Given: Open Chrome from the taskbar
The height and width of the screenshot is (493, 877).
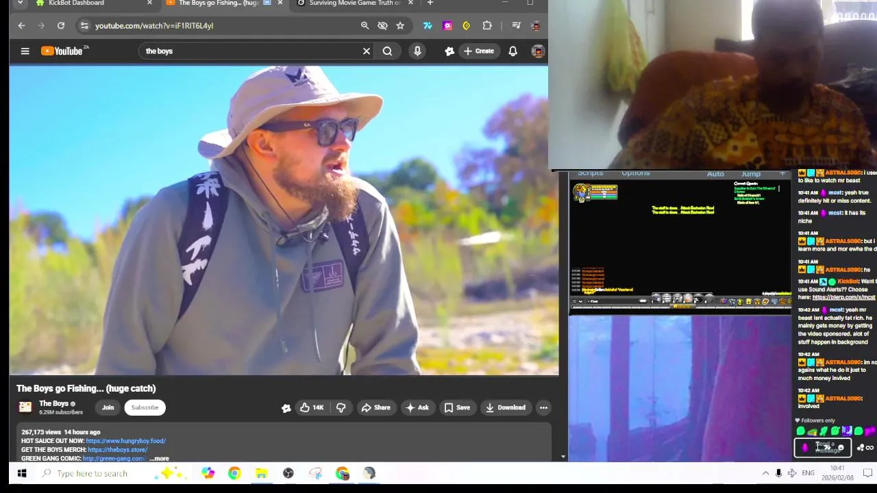Looking at the screenshot, I should [234, 473].
